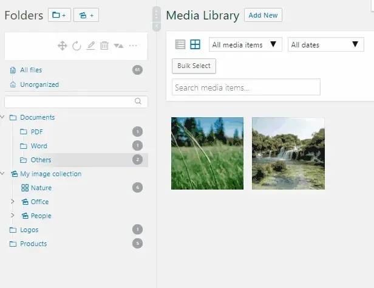Click the Word folder icon
The height and width of the screenshot is (288, 374).
[x=23, y=146]
